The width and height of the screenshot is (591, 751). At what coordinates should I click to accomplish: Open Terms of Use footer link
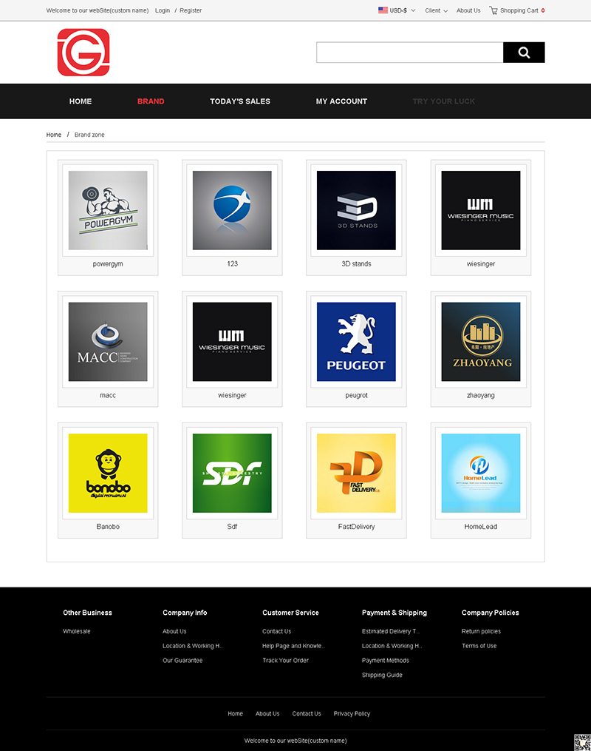pyautogui.click(x=479, y=646)
